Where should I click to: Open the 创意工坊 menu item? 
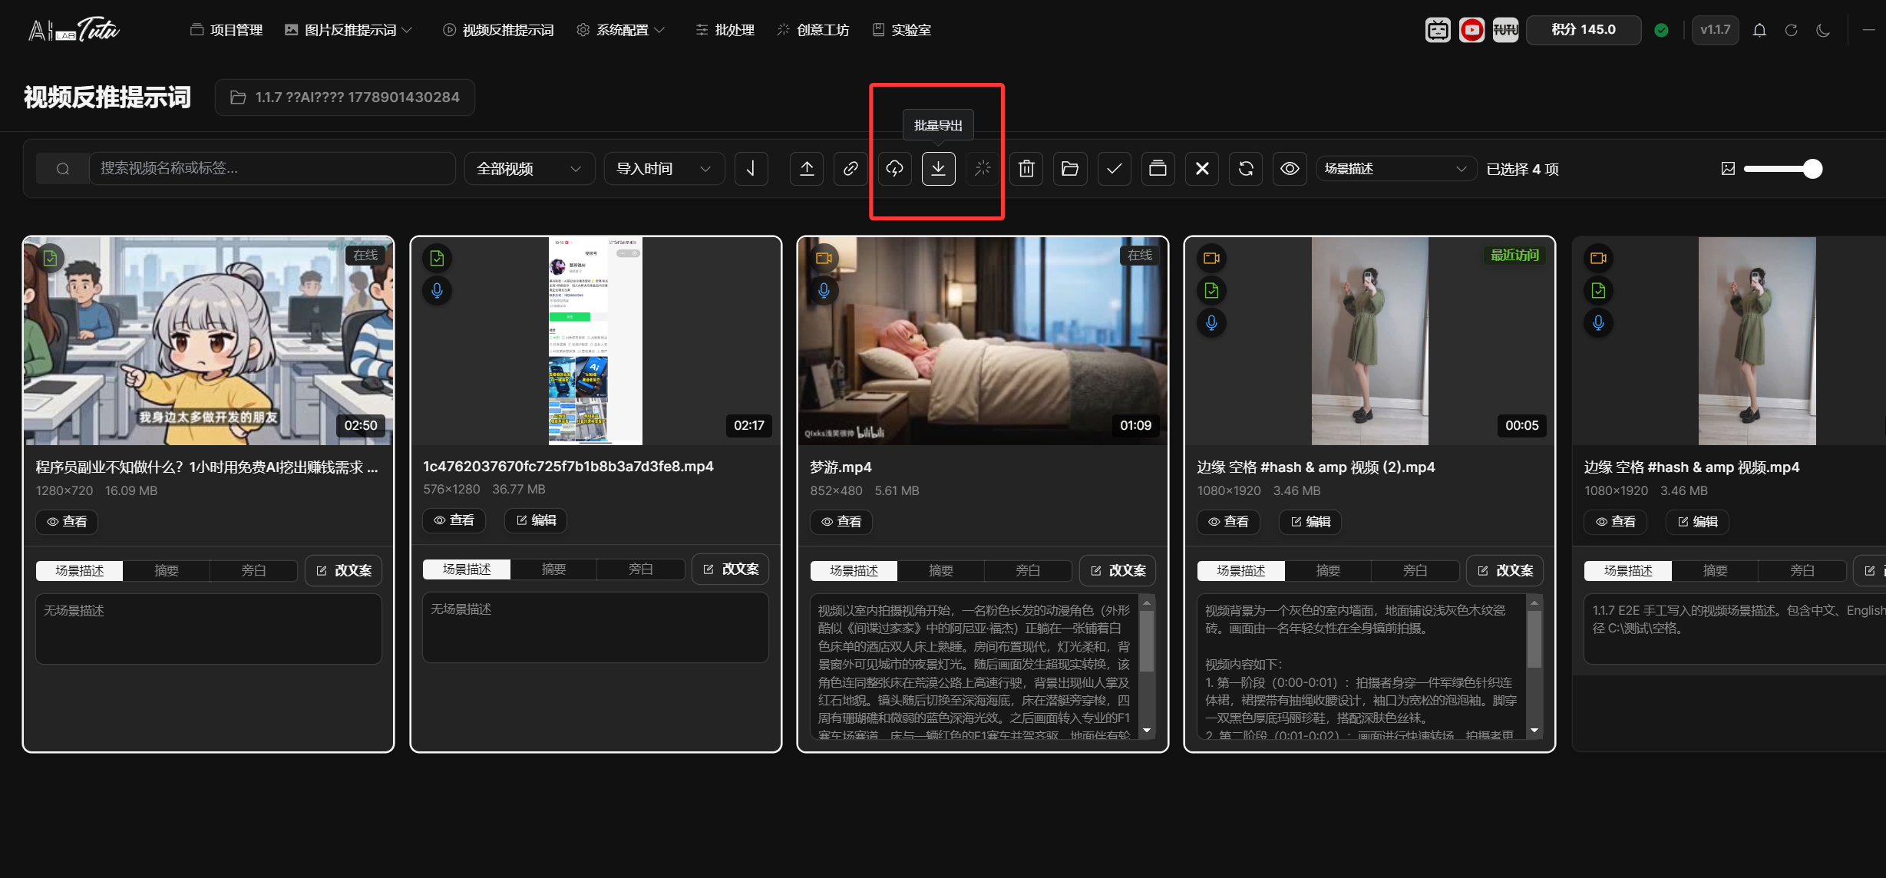pyautogui.click(x=813, y=30)
